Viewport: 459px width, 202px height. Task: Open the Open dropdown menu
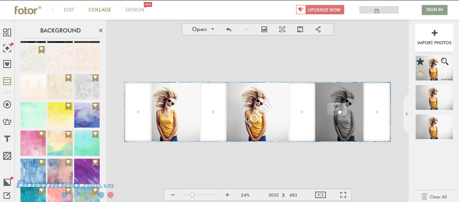pyautogui.click(x=203, y=29)
